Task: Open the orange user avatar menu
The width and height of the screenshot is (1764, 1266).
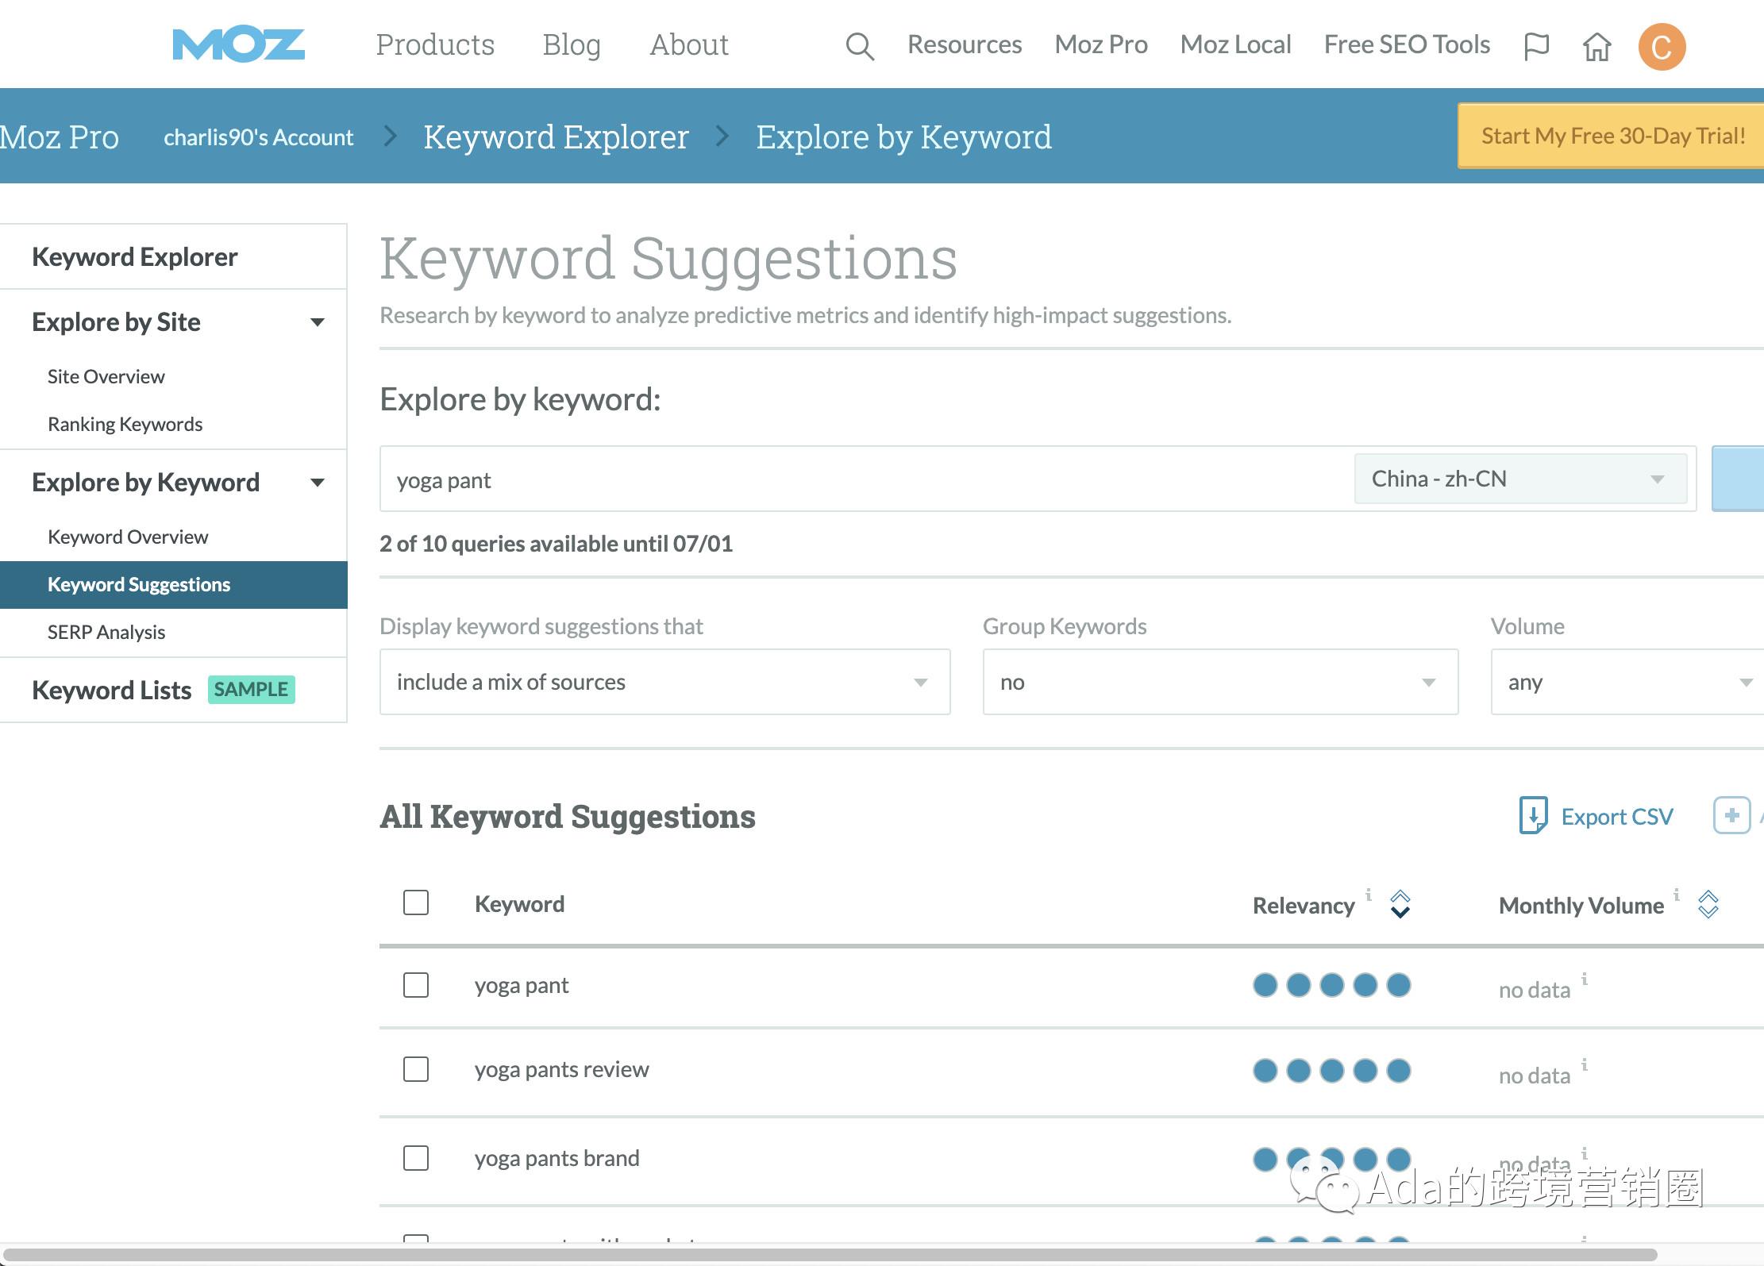Action: coord(1661,47)
